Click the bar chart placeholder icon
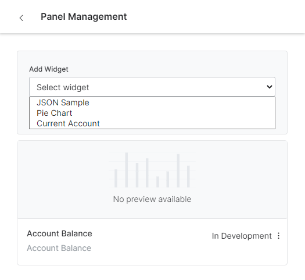 [152, 170]
